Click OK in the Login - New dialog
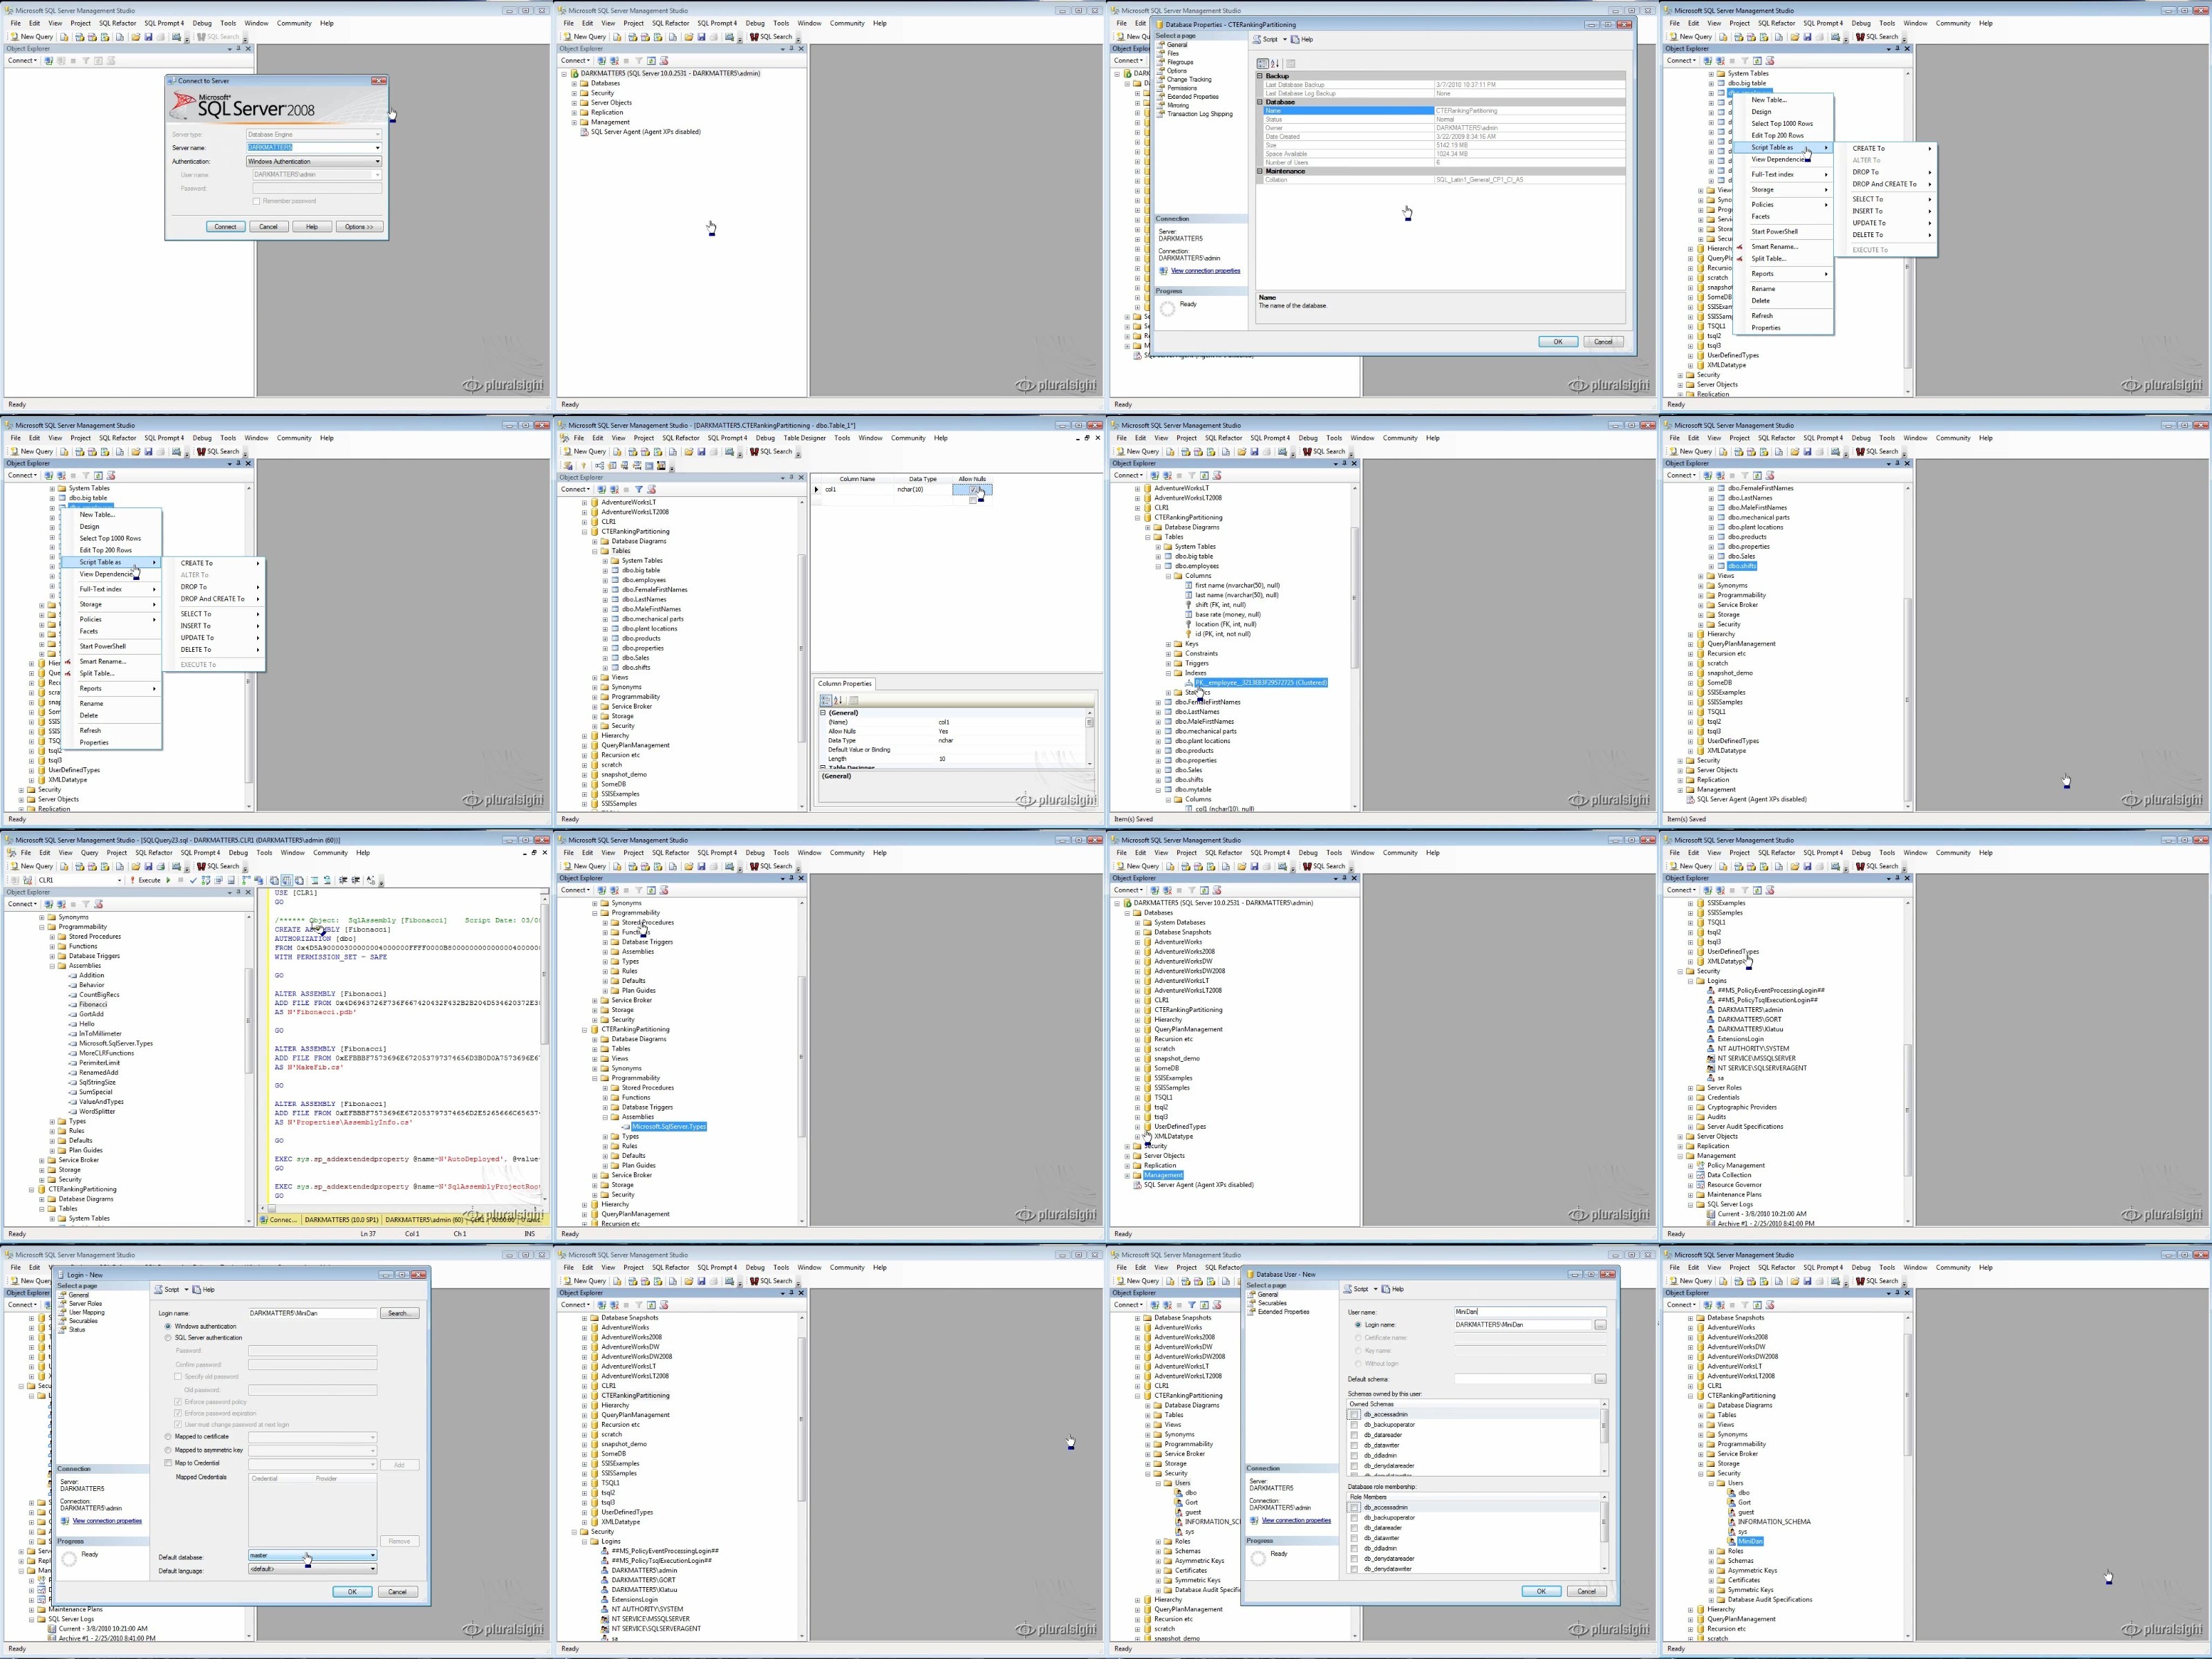Image resolution: width=2212 pixels, height=1659 pixels. pyautogui.click(x=352, y=1591)
